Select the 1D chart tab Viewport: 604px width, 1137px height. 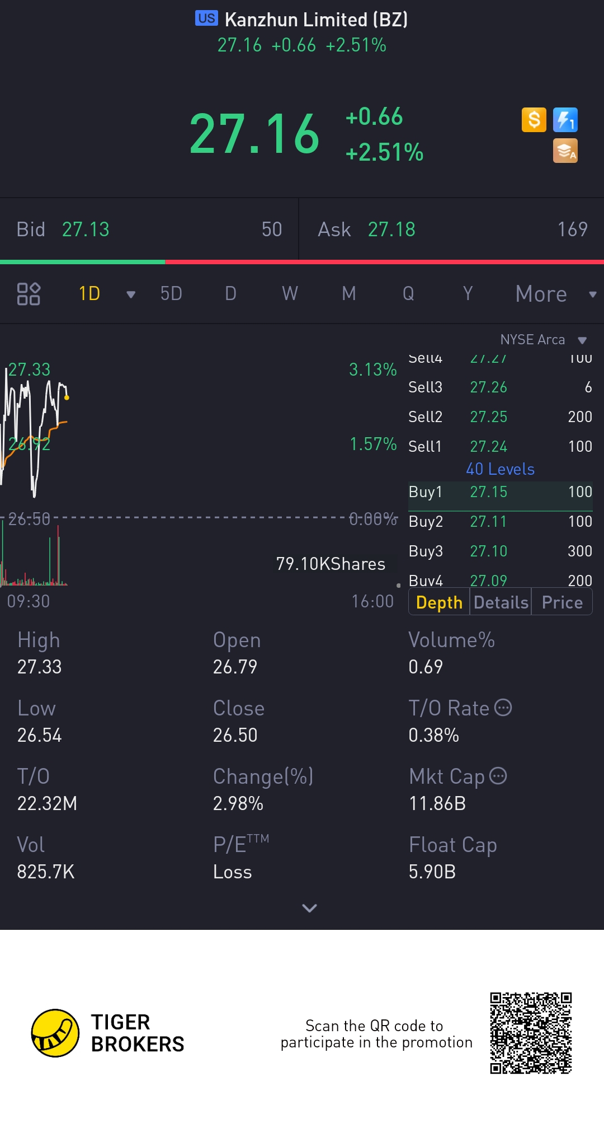click(89, 293)
